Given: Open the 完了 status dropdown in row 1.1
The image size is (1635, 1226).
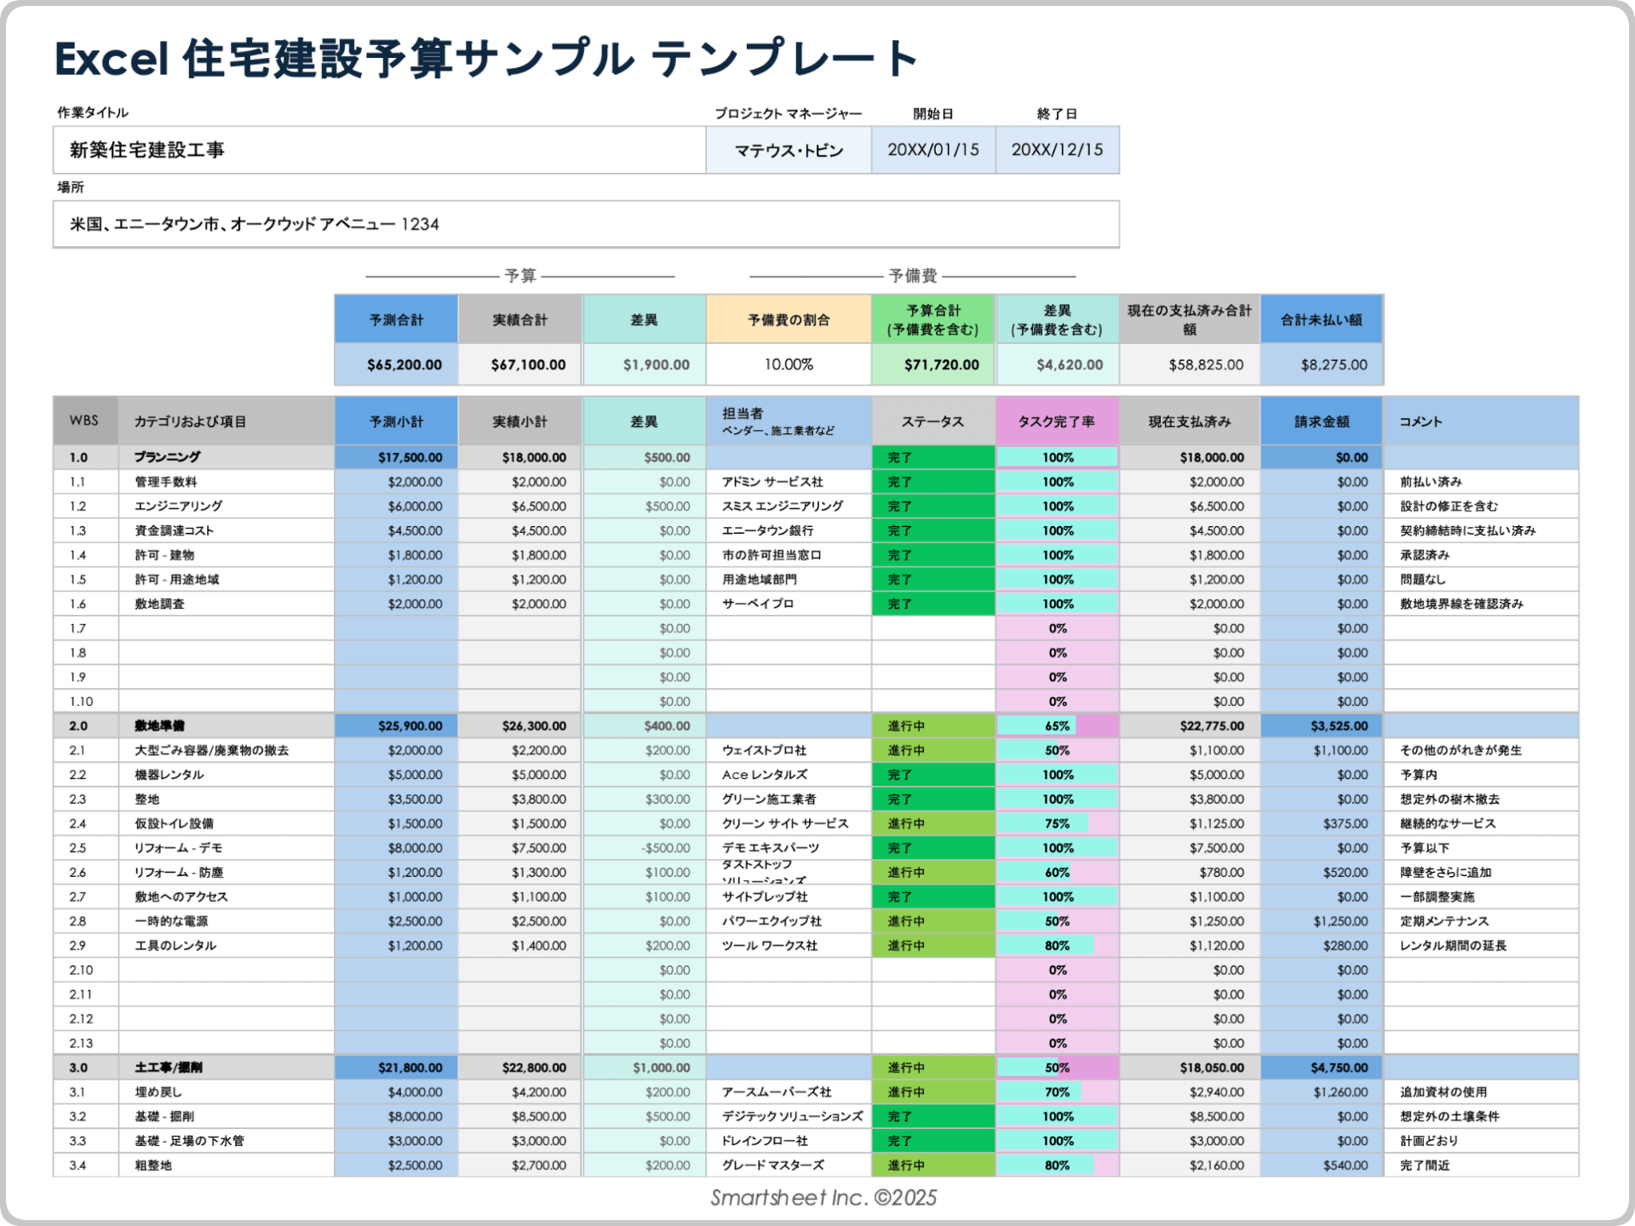Looking at the screenshot, I should point(932,481).
